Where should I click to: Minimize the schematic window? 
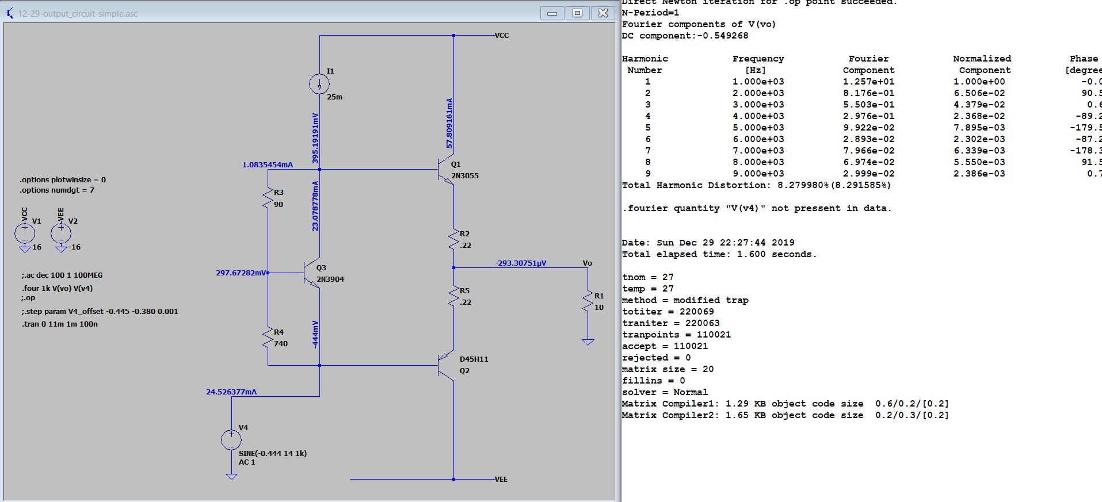(552, 13)
